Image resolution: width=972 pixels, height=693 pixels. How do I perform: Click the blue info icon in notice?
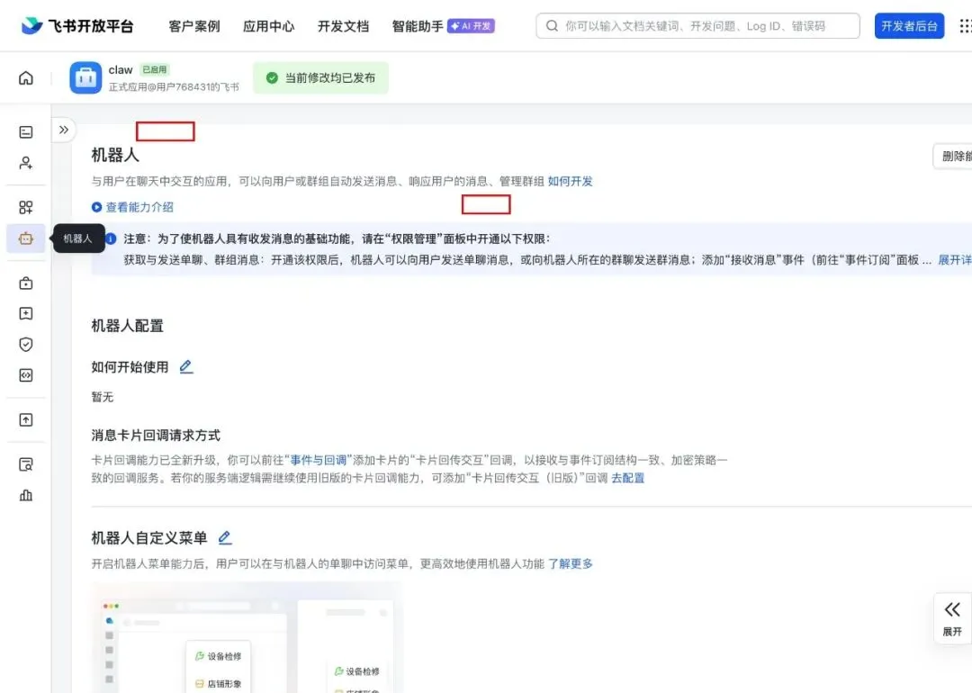pyautogui.click(x=111, y=238)
